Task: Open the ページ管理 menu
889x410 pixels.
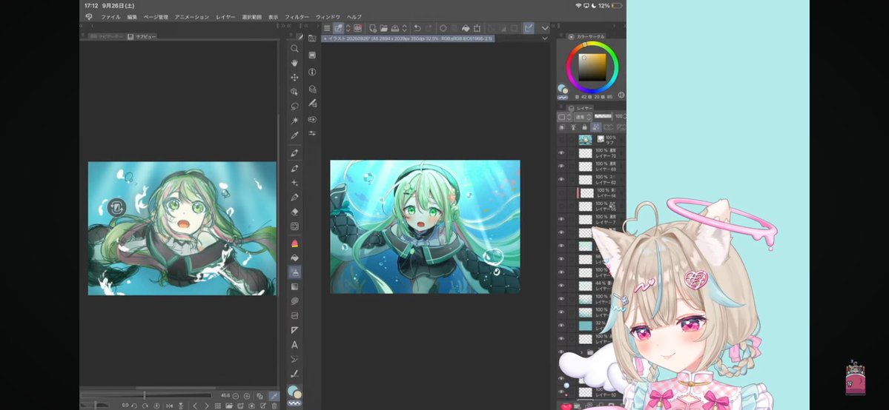Action: (x=156, y=17)
